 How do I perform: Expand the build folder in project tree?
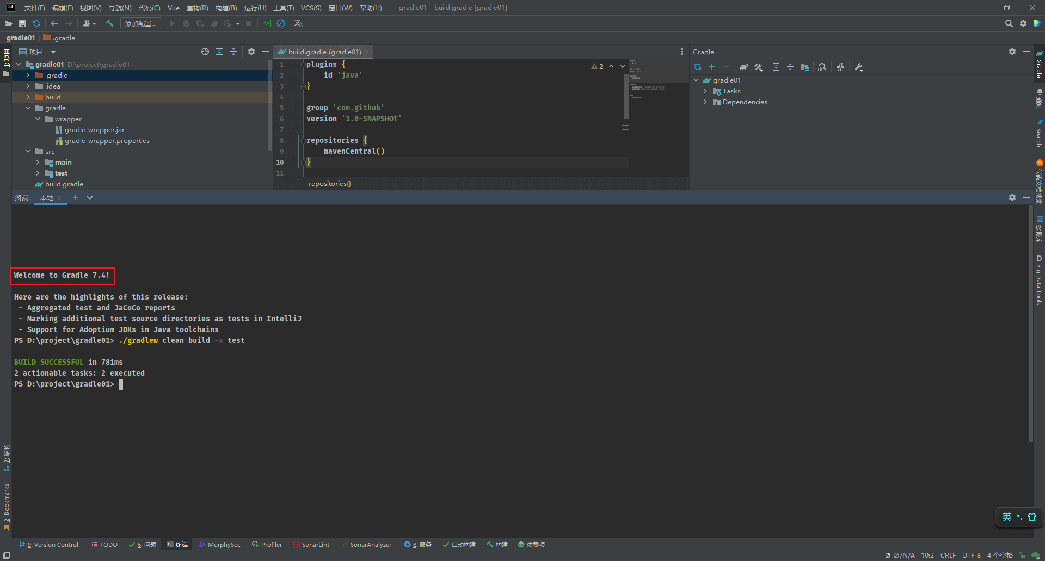pyautogui.click(x=28, y=97)
